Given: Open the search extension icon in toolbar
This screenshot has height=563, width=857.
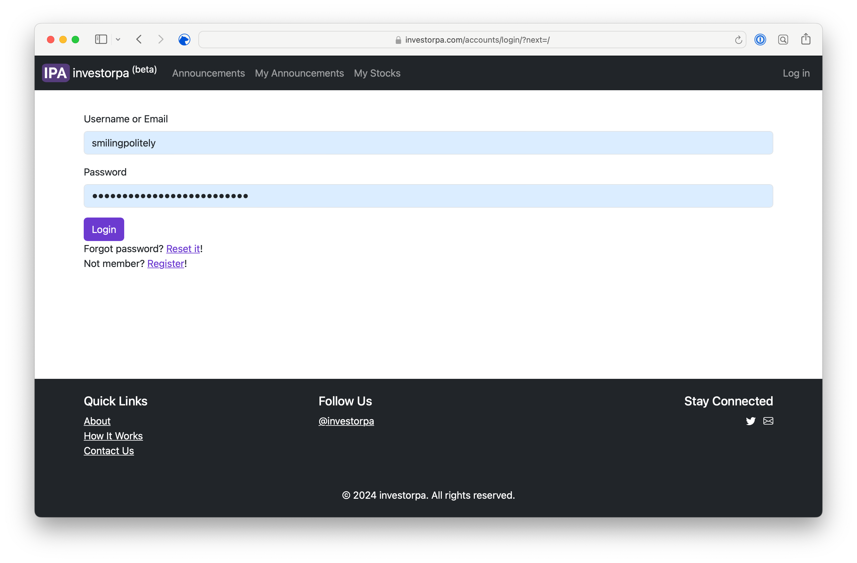Looking at the screenshot, I should (783, 40).
